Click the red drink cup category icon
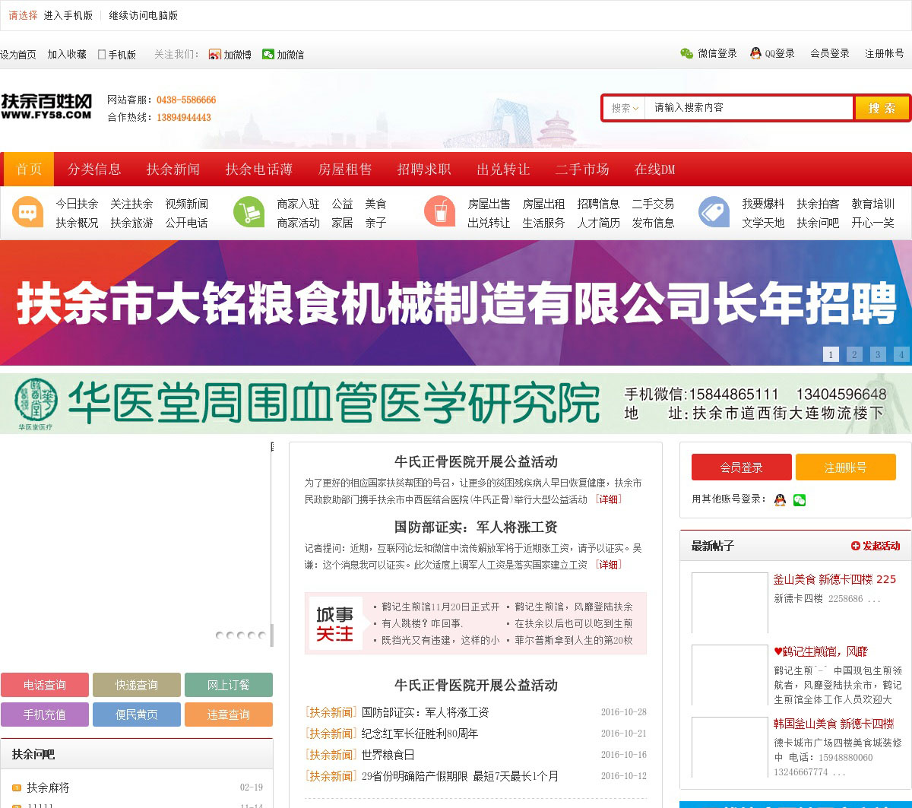The height and width of the screenshot is (808, 912). (439, 212)
